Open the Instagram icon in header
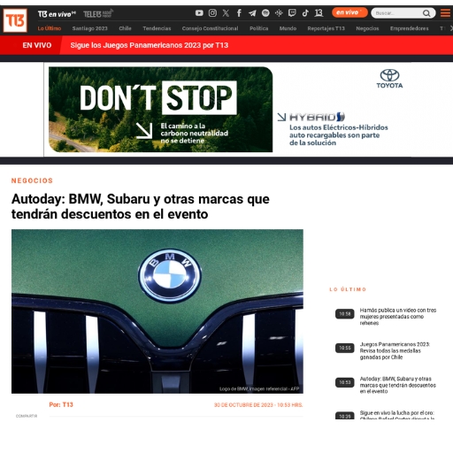Image resolution: width=453 pixels, height=453 pixels. [x=212, y=13]
